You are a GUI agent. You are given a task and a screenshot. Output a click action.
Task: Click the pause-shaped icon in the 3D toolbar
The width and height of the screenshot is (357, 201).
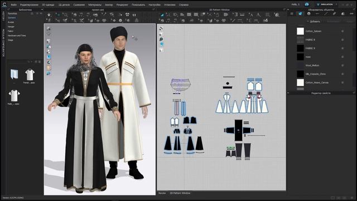tap(134, 15)
